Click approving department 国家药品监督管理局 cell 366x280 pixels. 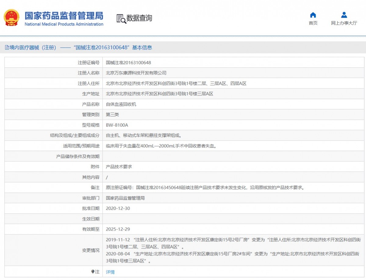pyautogui.click(x=125, y=198)
